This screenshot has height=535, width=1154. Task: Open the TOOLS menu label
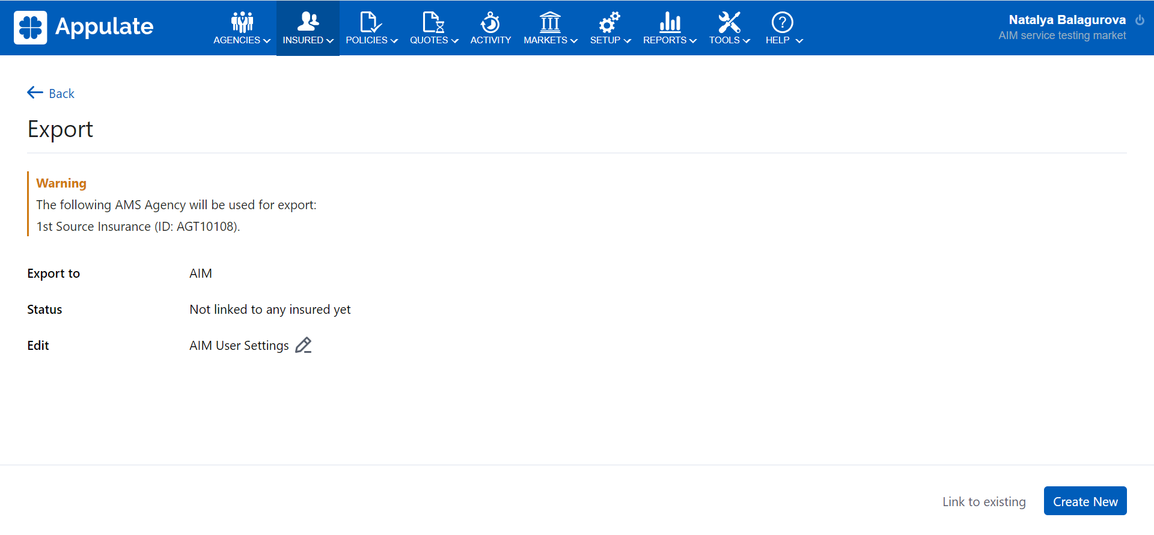tap(724, 40)
